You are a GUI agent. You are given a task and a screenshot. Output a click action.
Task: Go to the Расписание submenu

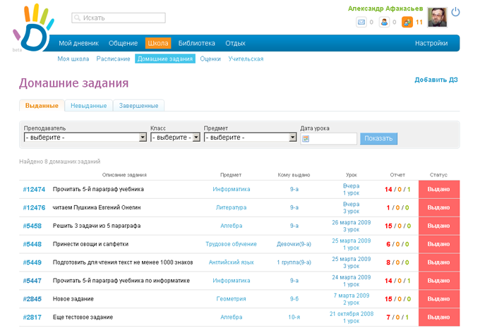point(113,59)
